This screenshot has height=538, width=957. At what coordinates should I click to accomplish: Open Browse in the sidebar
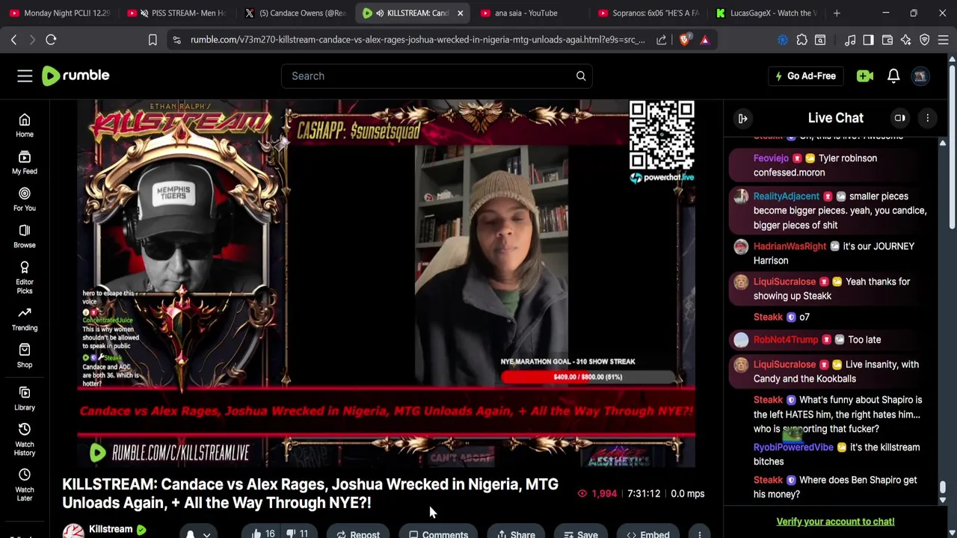pyautogui.click(x=25, y=236)
